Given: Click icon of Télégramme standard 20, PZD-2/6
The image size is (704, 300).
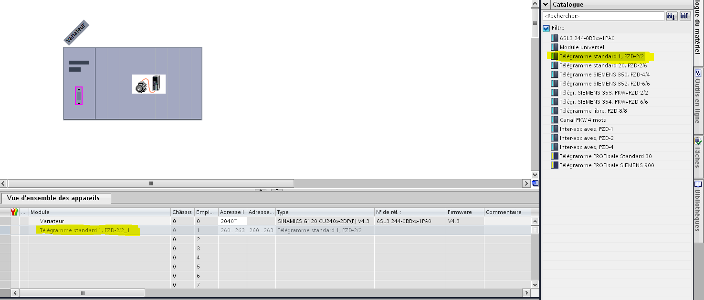Looking at the screenshot, I should [554, 65].
